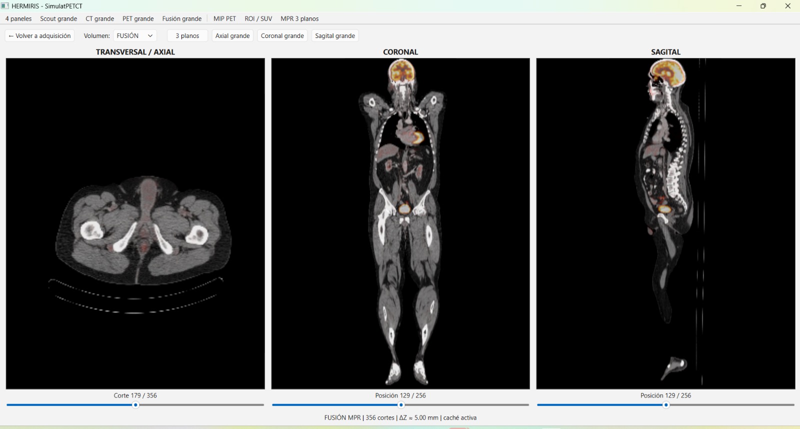
Task: Click the coronal position slider handle
Action: [x=401, y=405]
